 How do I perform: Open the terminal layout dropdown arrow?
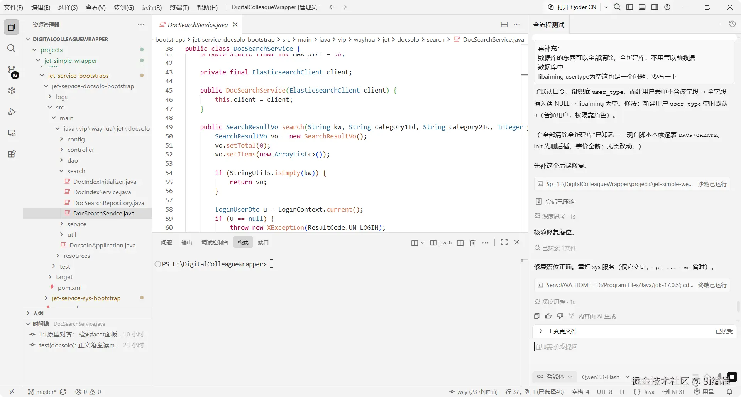coord(422,243)
